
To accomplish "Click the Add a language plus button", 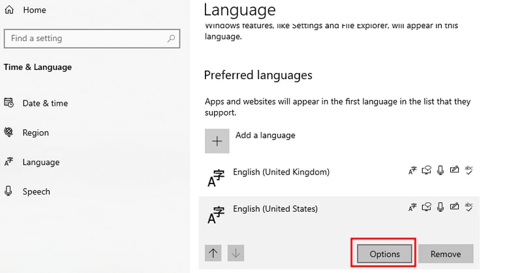I will coord(217,141).
